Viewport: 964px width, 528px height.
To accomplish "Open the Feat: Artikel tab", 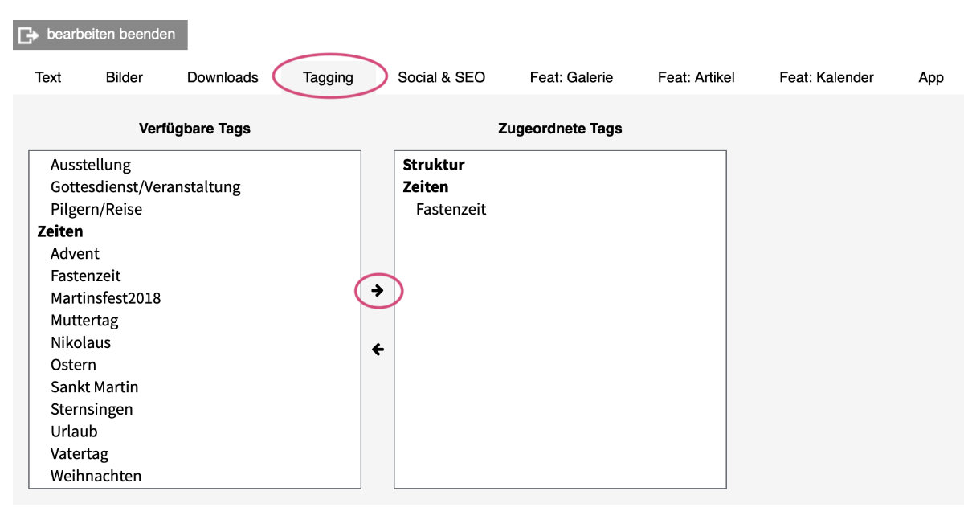I will (x=696, y=77).
